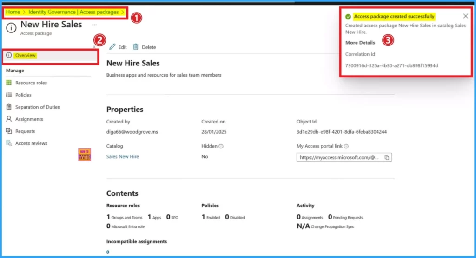476x258 pixels.
Task: Click the Object Id value 3d1e29db-e98f-4201-8dfa-6feba8304244
Action: 342,132
